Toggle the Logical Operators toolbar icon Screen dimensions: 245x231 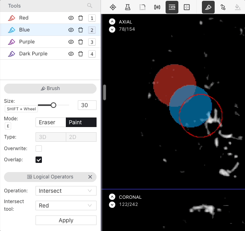(x=172, y=7)
